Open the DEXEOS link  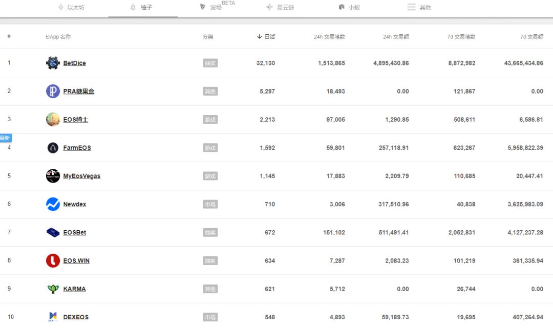pos(76,317)
